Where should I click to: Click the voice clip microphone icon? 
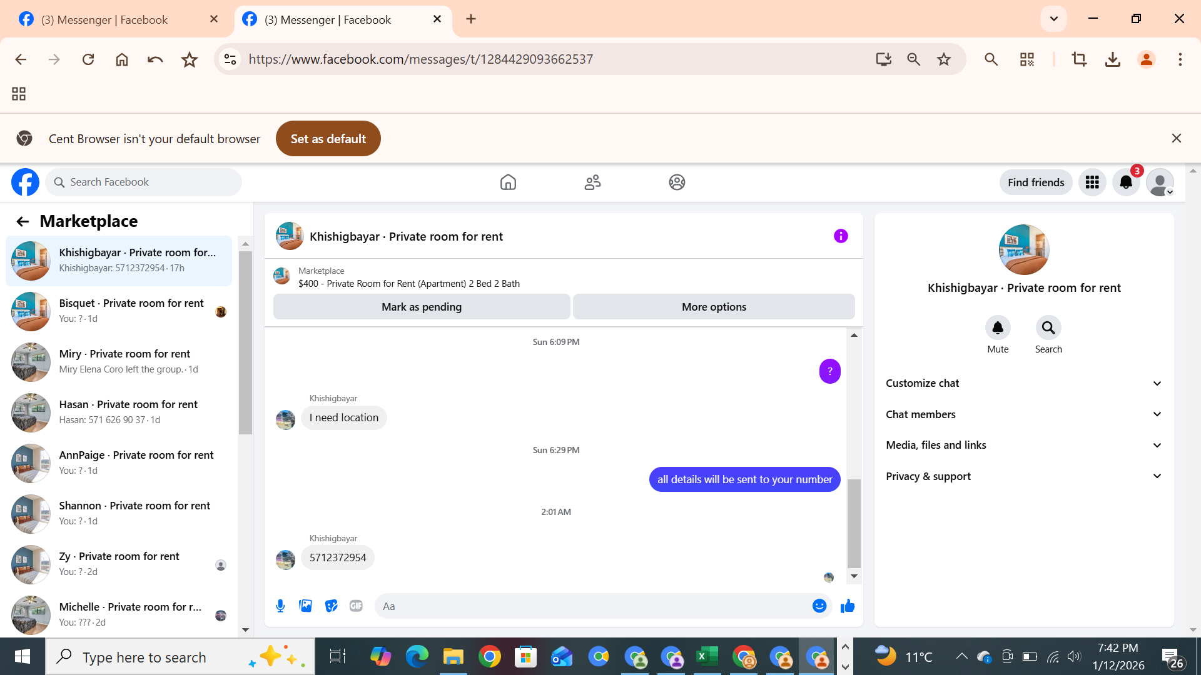click(x=280, y=606)
